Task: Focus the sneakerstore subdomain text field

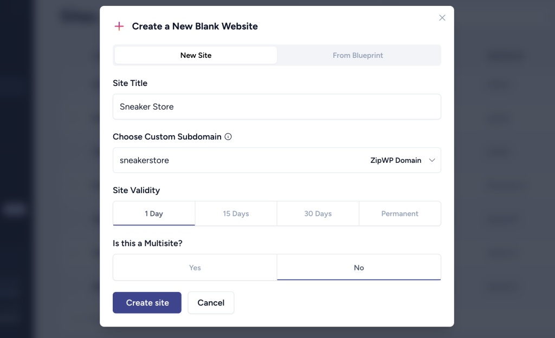Action: [x=233, y=160]
